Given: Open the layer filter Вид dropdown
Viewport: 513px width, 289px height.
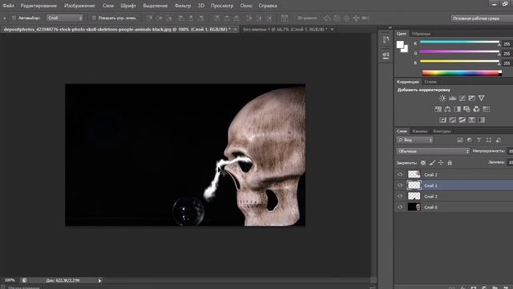Looking at the screenshot, I should [415, 140].
